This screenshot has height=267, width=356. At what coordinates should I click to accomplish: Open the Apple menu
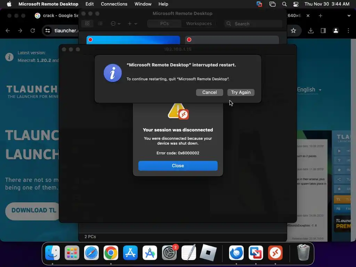coord(9,4)
